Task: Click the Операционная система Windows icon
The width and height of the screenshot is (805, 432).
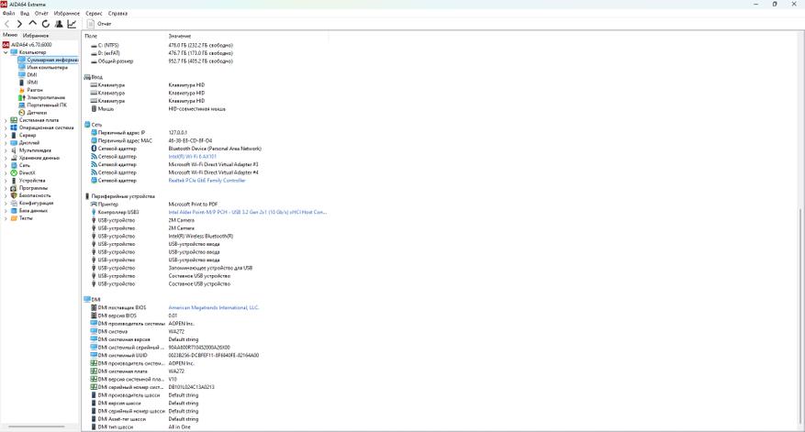Action: point(14,127)
